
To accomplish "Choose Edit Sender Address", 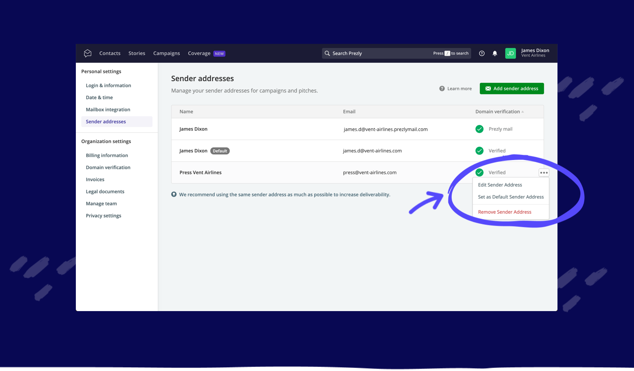I will (x=500, y=185).
